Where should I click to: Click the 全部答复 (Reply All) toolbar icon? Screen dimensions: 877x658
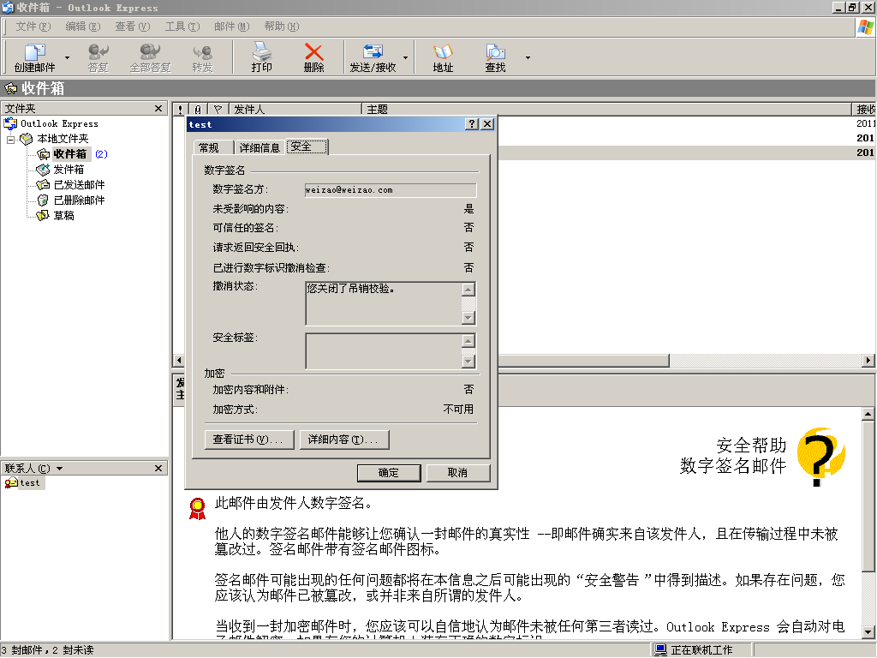[150, 57]
